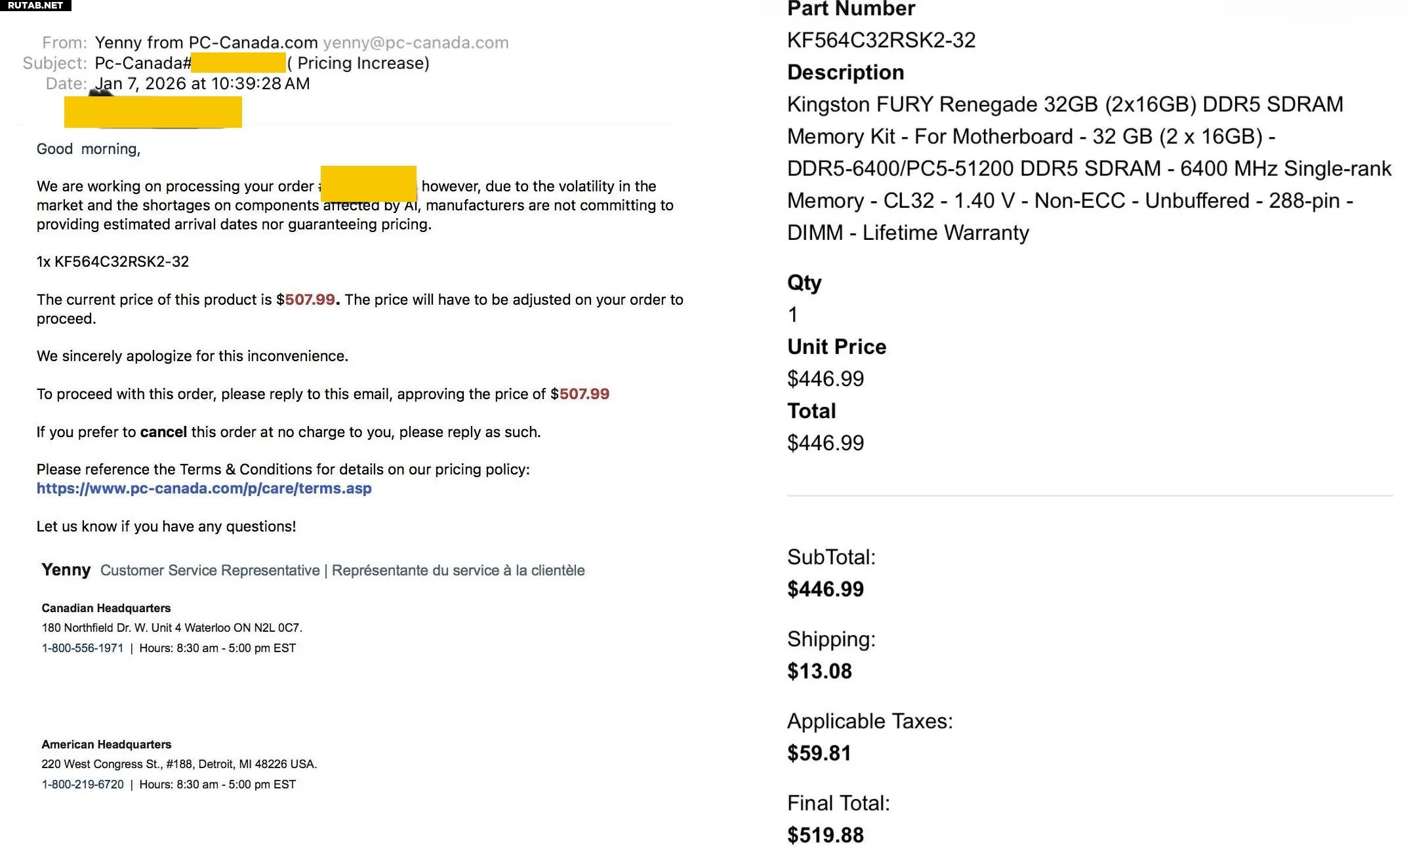Click the bold word 'cancel'
Screen dimensions: 1409x852
click(163, 432)
